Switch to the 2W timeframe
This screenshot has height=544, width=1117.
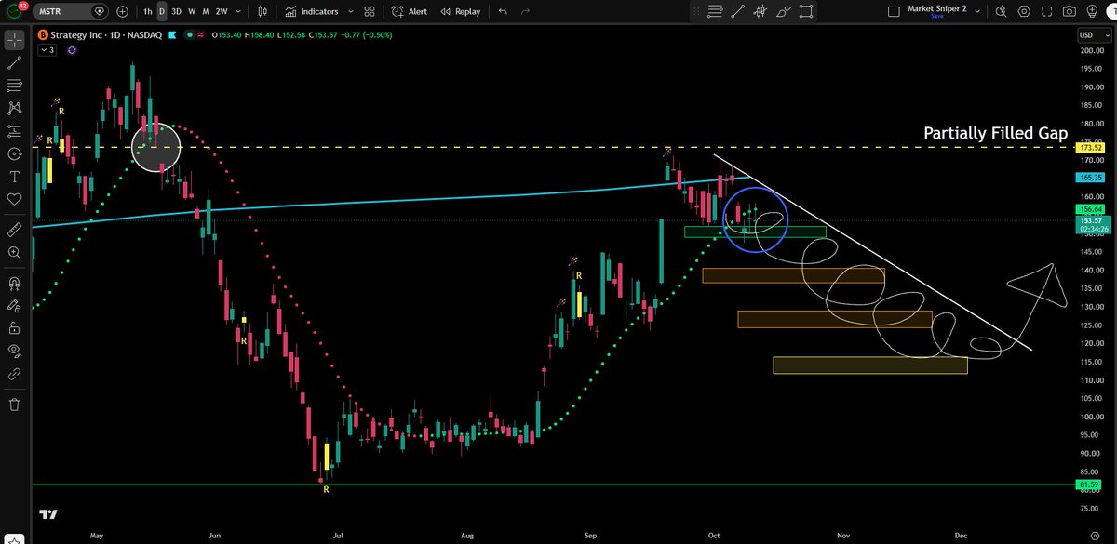221,11
